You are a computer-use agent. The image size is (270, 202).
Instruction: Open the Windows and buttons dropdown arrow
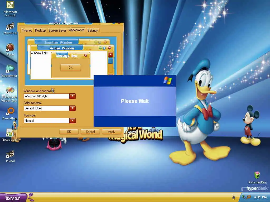(x=73, y=96)
